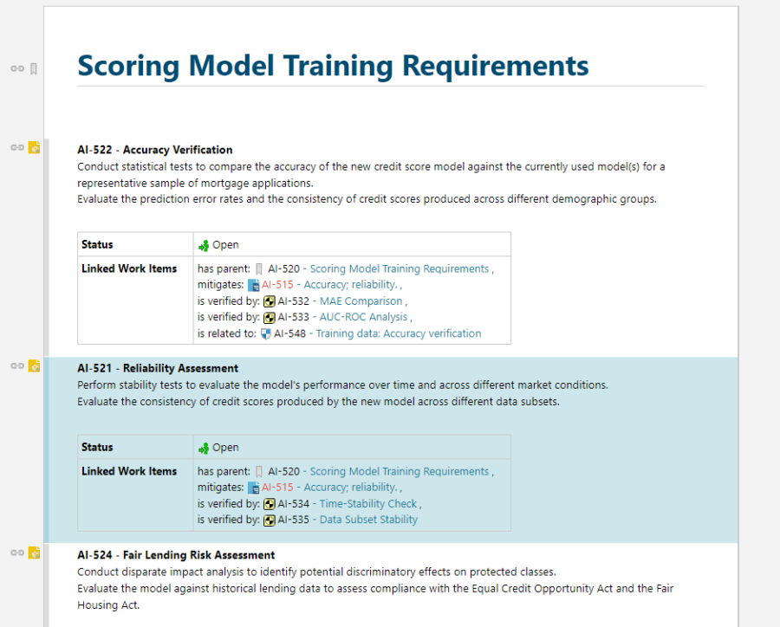The width and height of the screenshot is (780, 627).
Task: Open the Data Subset Stability link
Action: (368, 520)
